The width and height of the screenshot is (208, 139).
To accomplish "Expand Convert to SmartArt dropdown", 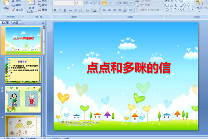I will coord(161,10).
